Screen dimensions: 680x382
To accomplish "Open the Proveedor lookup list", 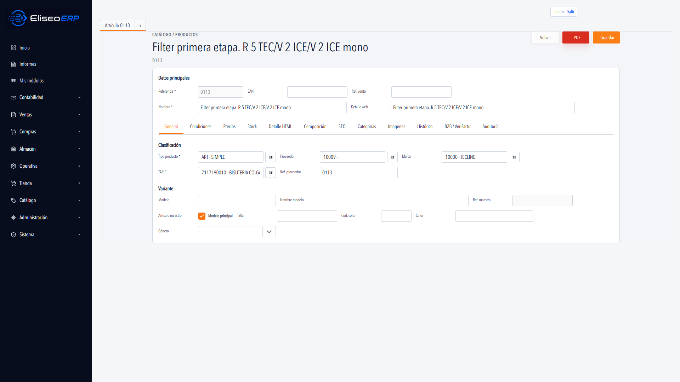I will (392, 157).
